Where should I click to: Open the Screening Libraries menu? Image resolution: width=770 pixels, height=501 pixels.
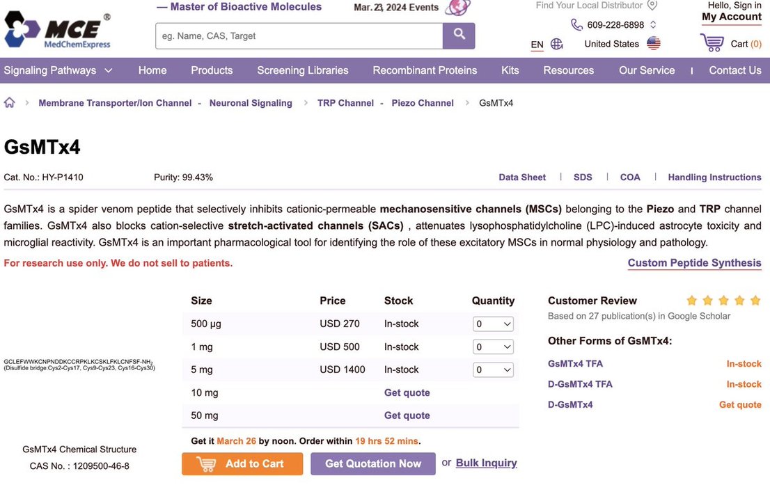click(x=302, y=70)
